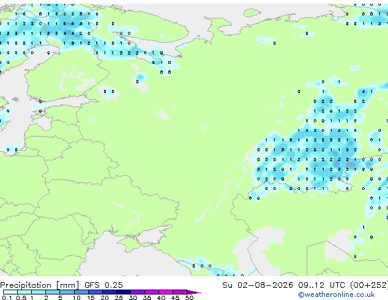This screenshot has height=300, width=388.
Task: Click the purple arrow past 50 on legend
Action: (x=194, y=292)
